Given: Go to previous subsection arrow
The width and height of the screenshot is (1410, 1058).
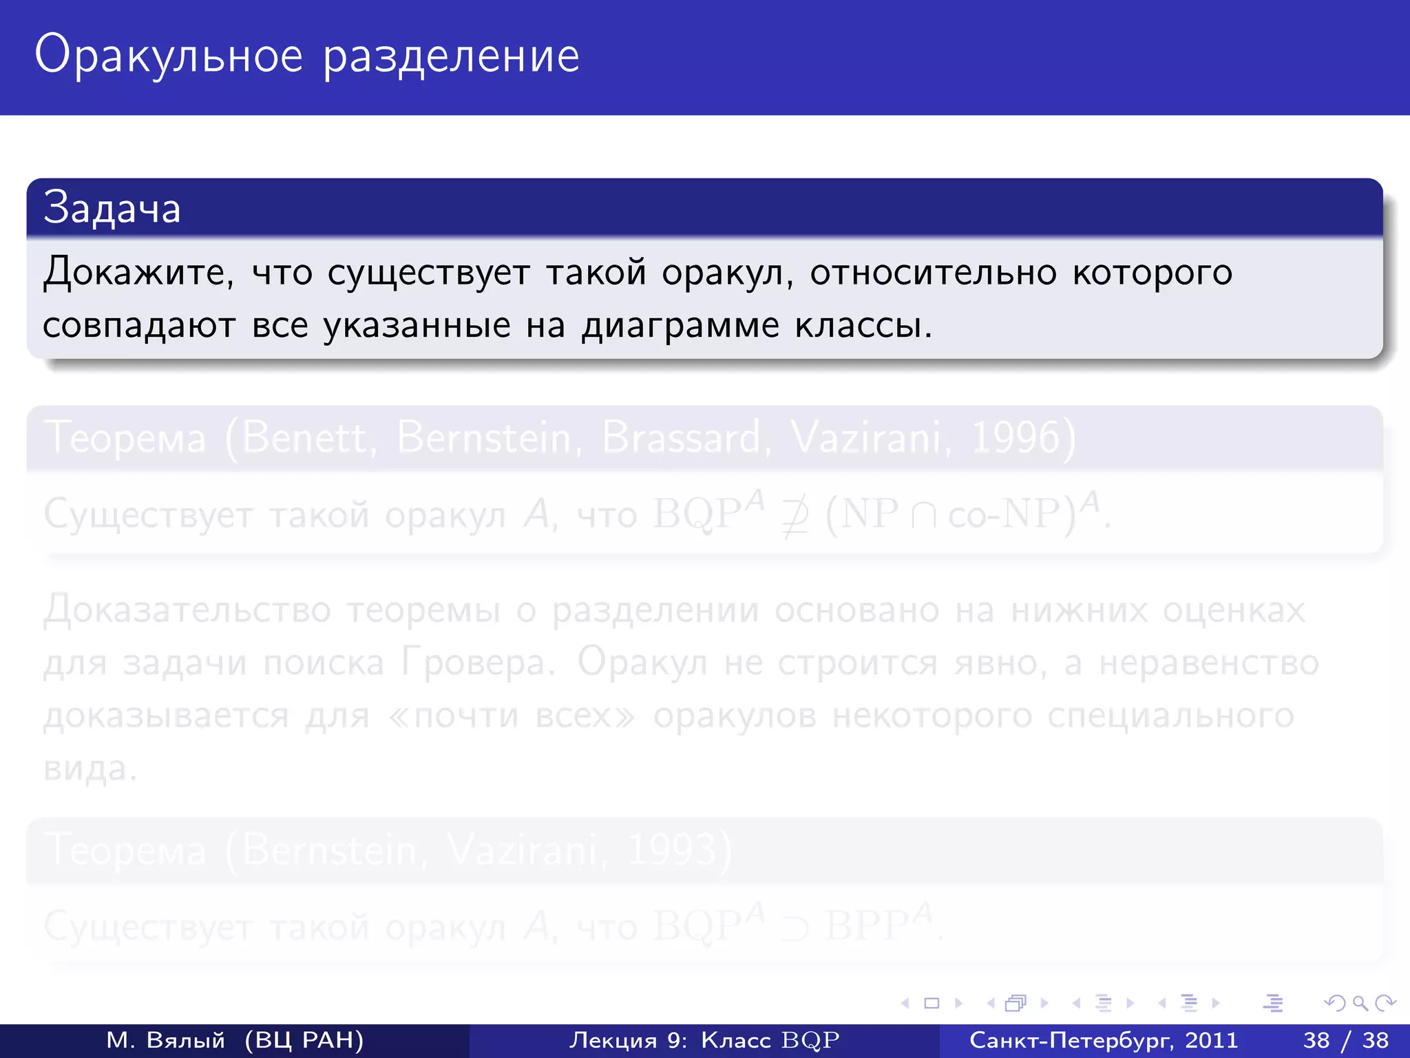Looking at the screenshot, I should pyautogui.click(x=1077, y=1003).
